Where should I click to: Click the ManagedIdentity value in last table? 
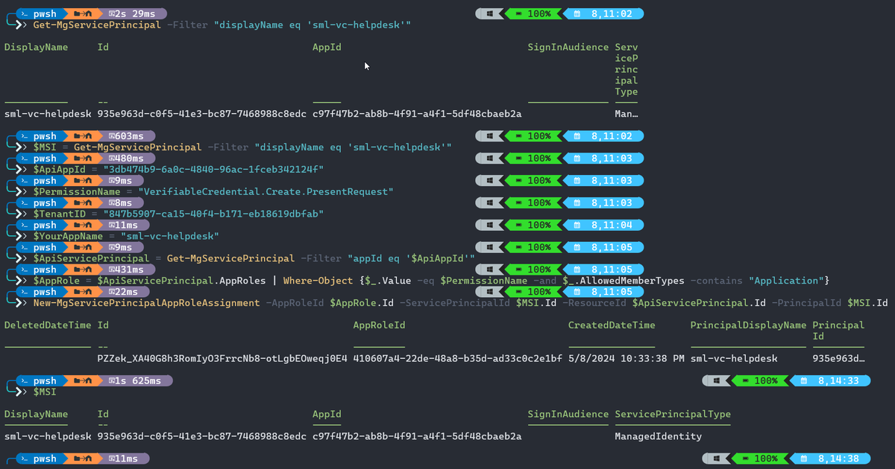click(659, 437)
